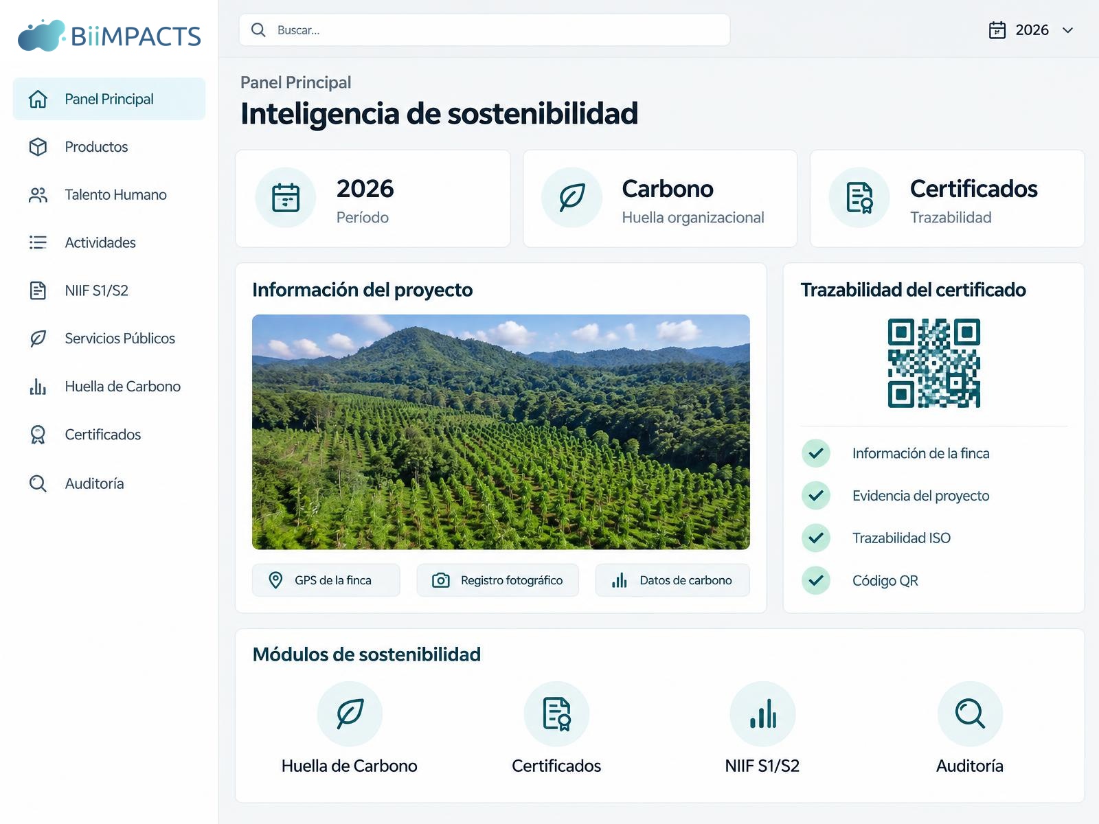
Task: Open the 2026 year dropdown chevron
Action: (x=1067, y=30)
